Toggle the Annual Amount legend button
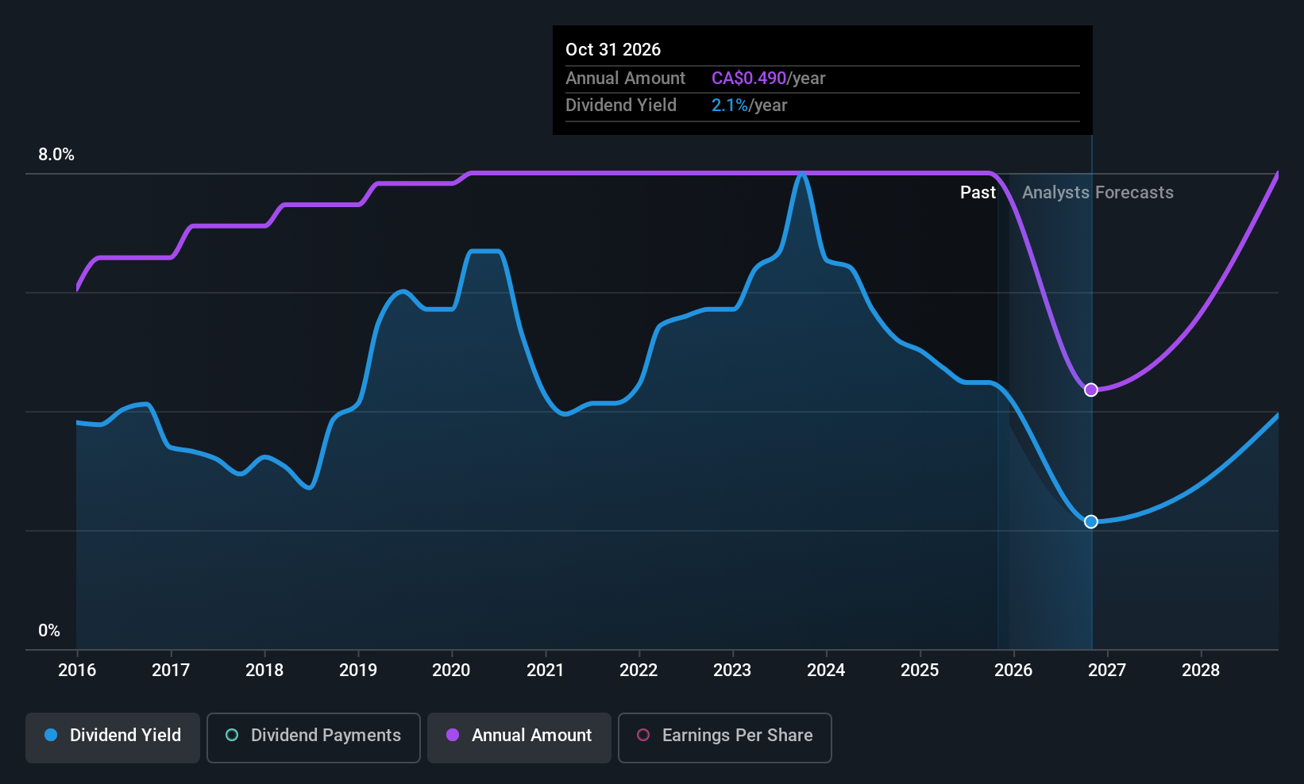 coord(519,737)
